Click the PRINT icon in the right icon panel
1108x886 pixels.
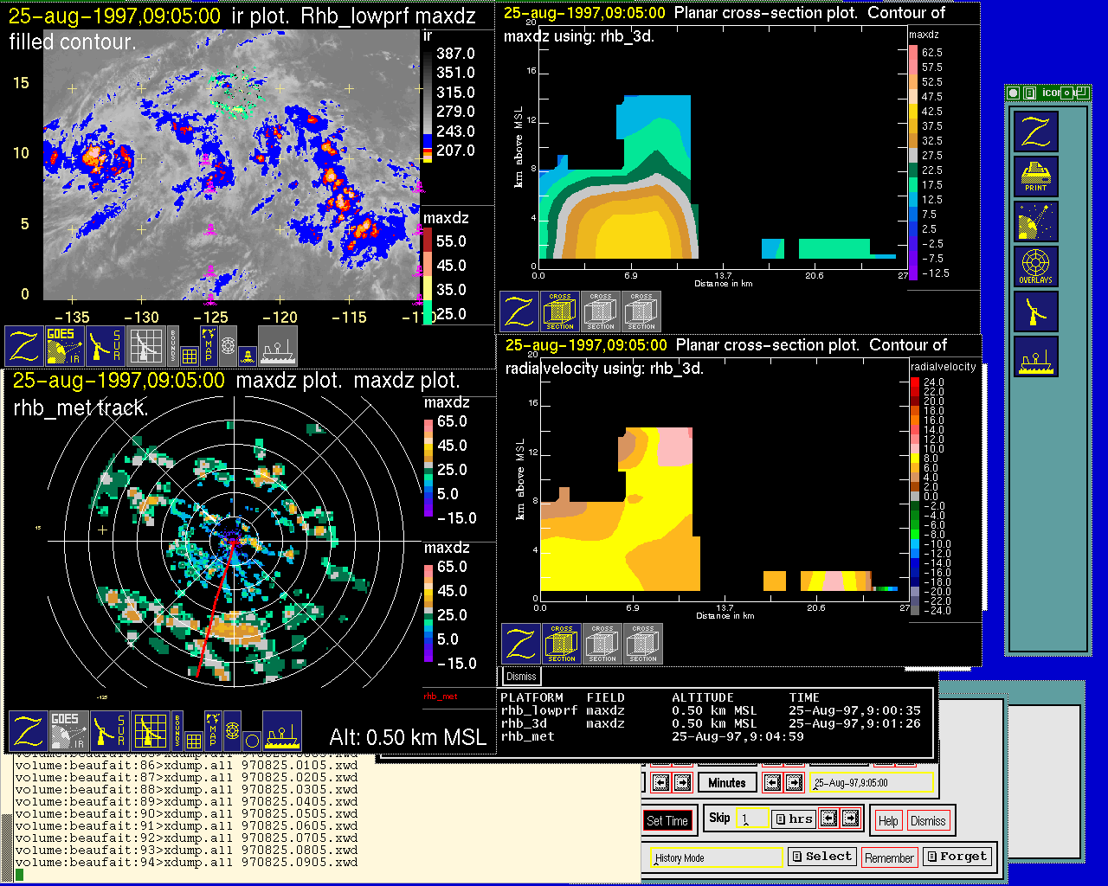click(1036, 177)
